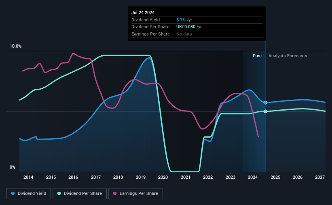Click the 0% y-axis label

coord(13,167)
